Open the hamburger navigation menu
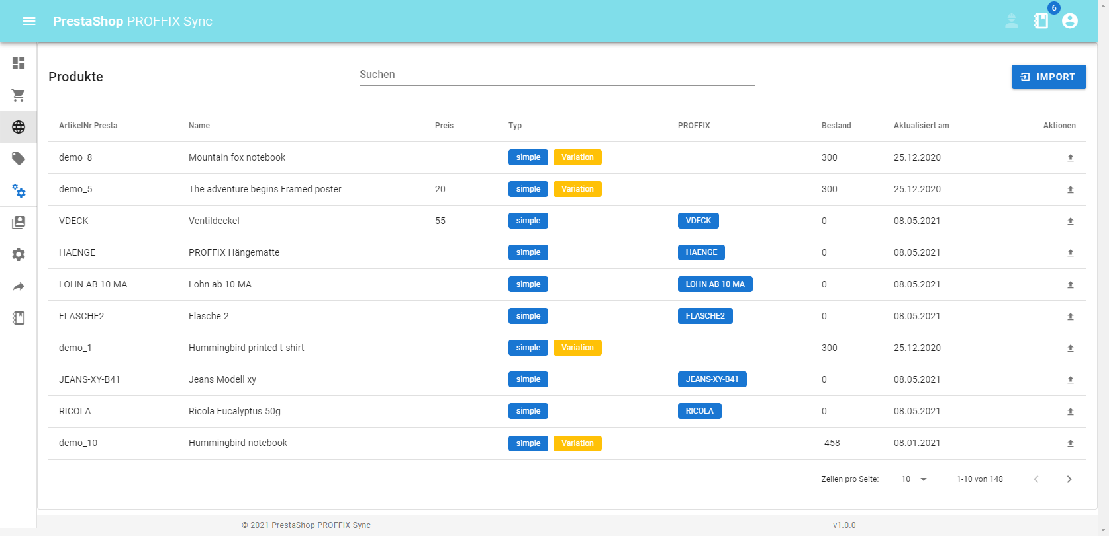The width and height of the screenshot is (1109, 536). 29,21
